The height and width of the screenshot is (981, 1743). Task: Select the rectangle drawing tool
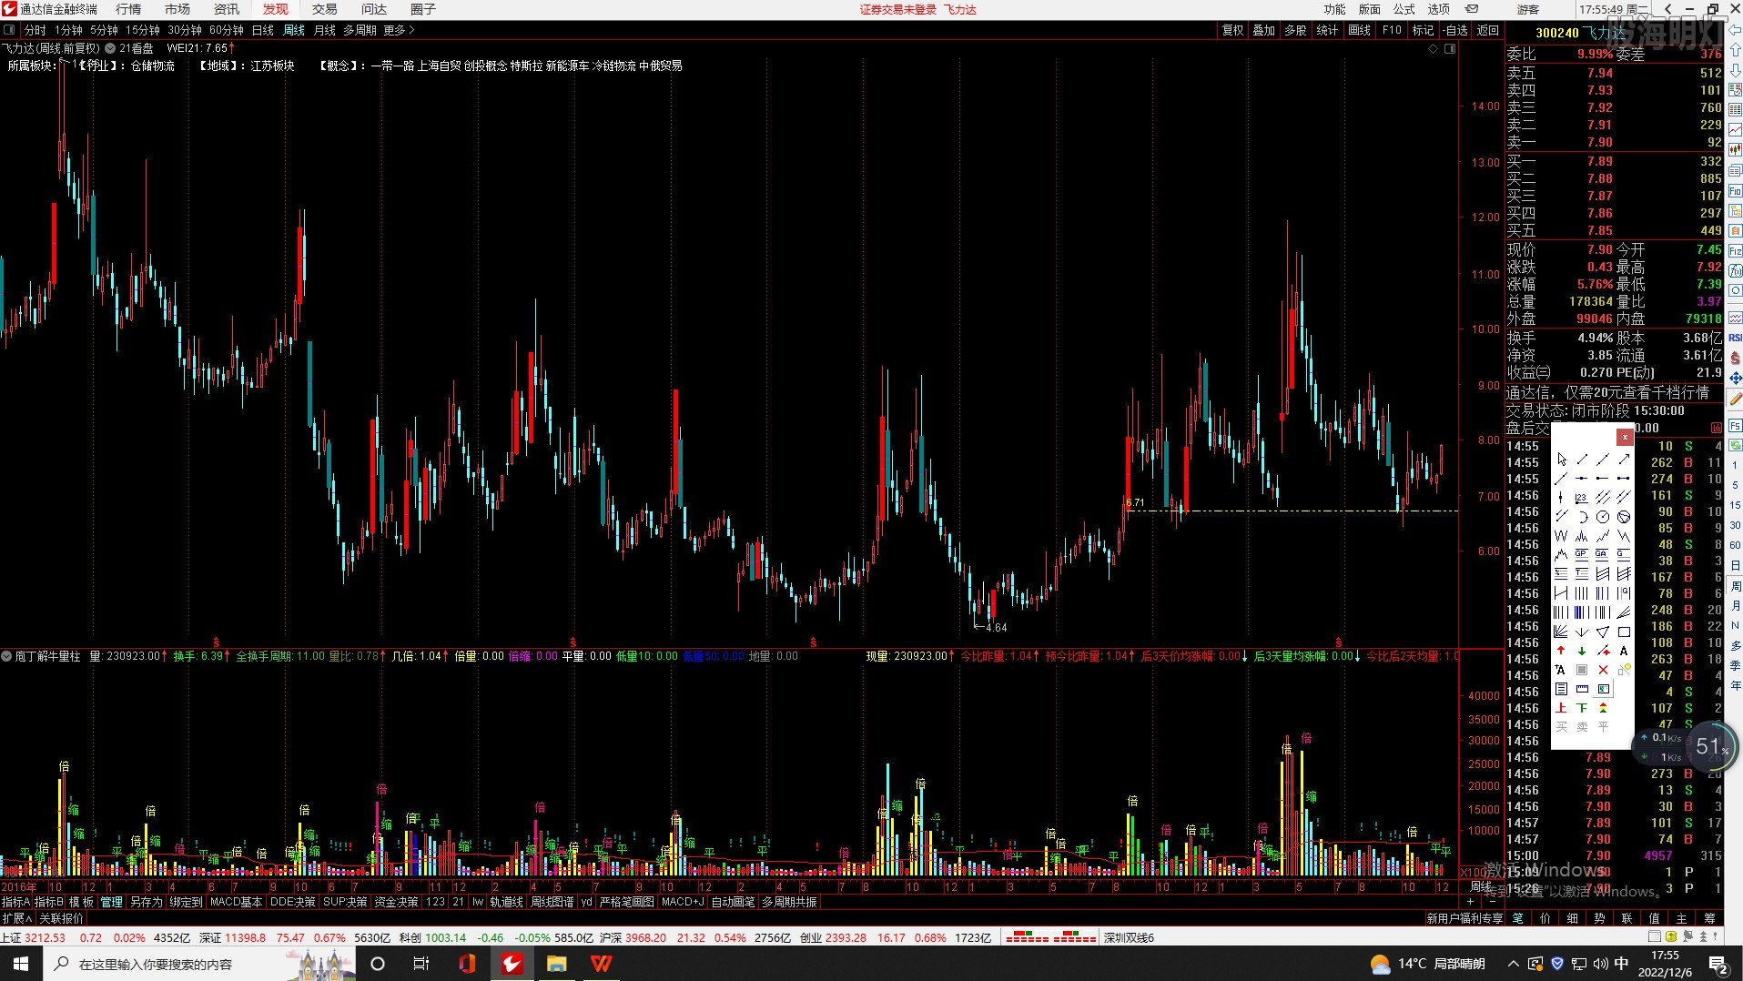pyautogui.click(x=1624, y=632)
